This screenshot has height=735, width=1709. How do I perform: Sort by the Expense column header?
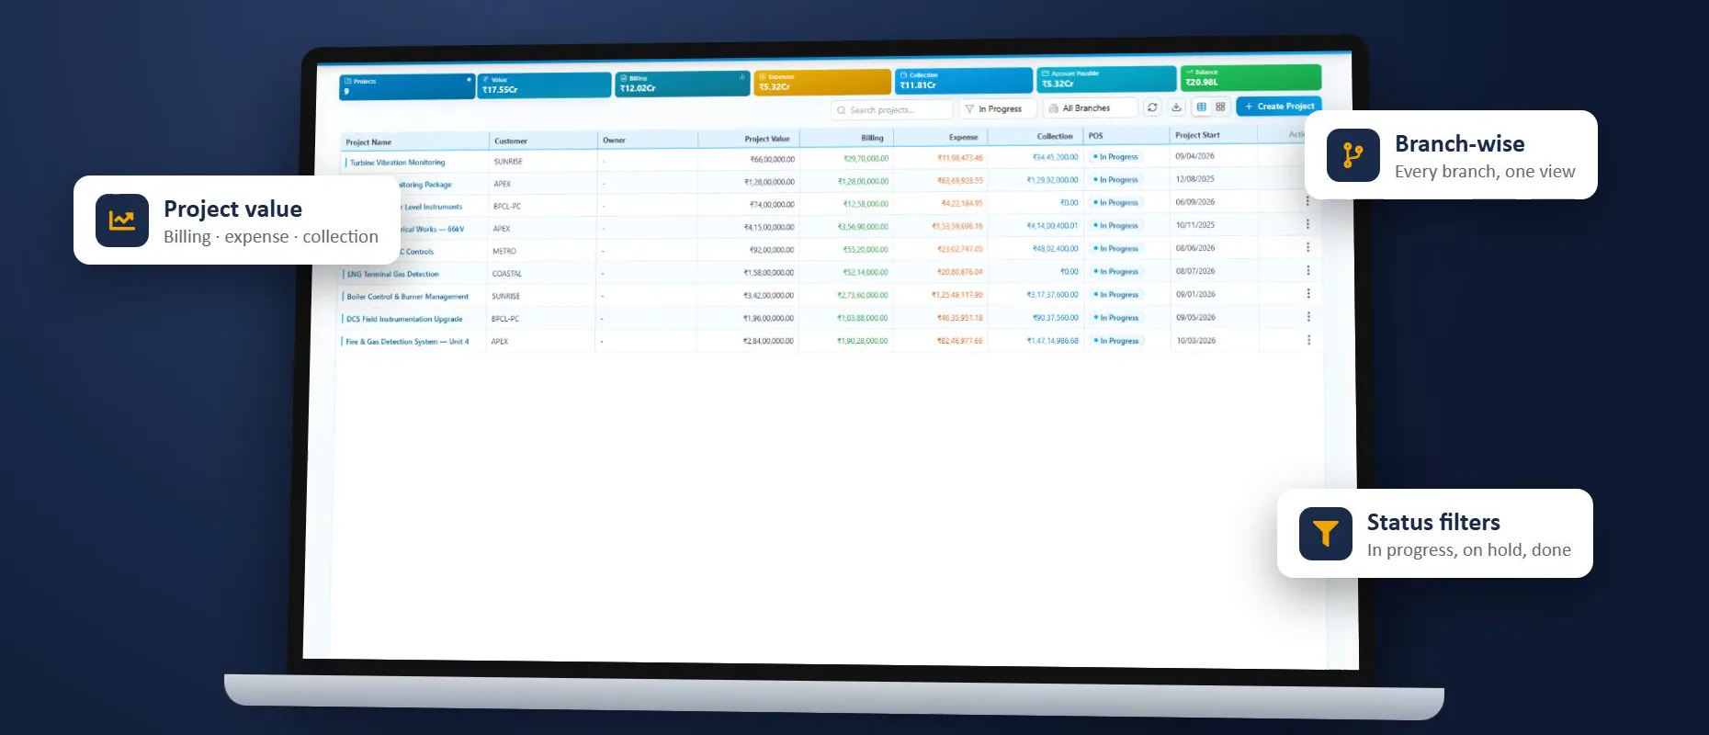(963, 137)
